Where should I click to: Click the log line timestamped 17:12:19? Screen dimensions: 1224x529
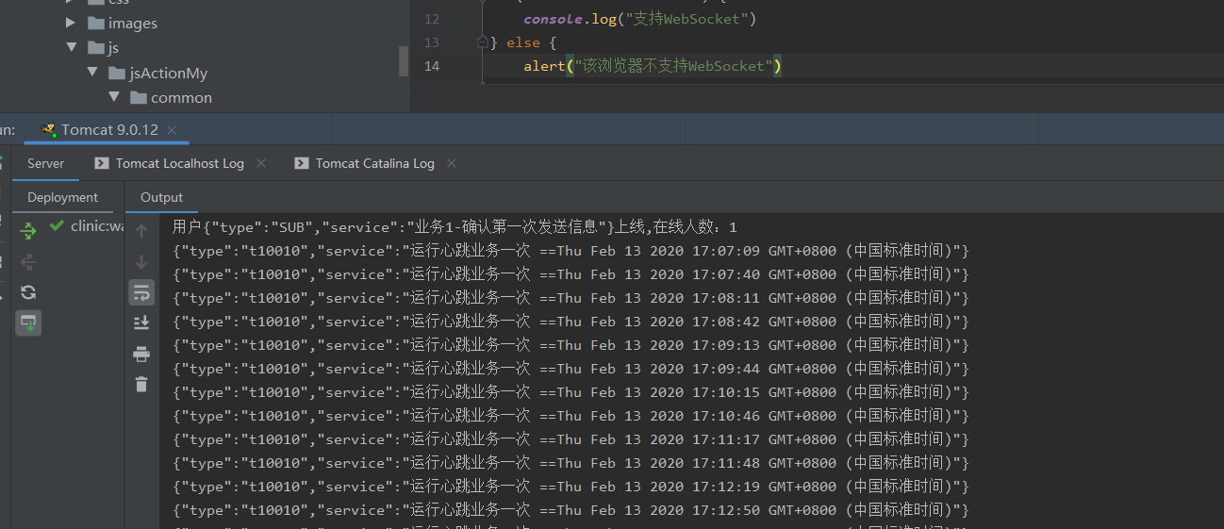click(571, 487)
